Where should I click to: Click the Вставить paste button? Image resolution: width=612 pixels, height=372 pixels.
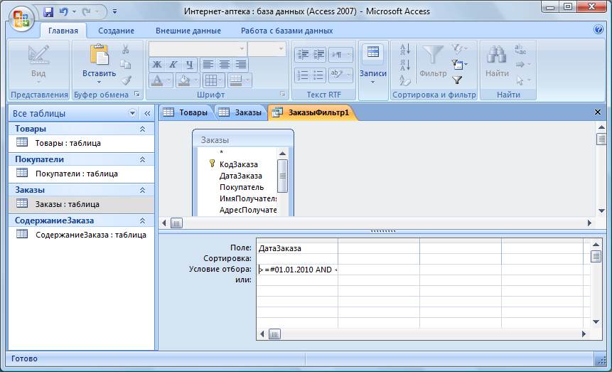tap(99, 65)
